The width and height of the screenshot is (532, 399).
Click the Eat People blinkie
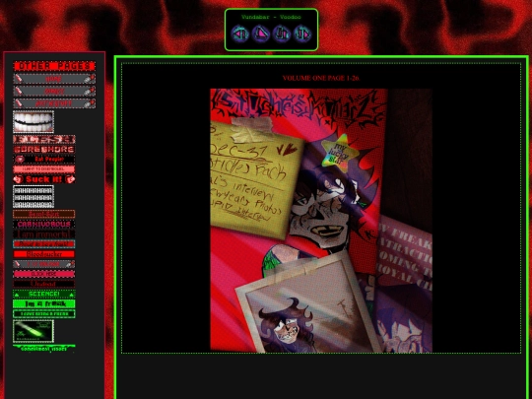44,160
